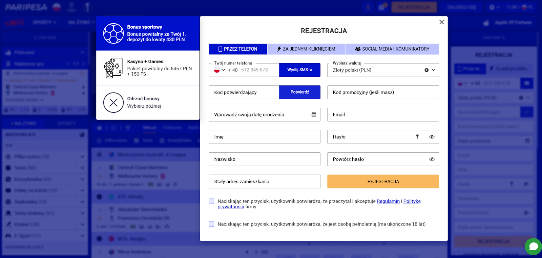Open the calendar icon for date of birth
Screen dimensions: 542x258
[315, 114]
